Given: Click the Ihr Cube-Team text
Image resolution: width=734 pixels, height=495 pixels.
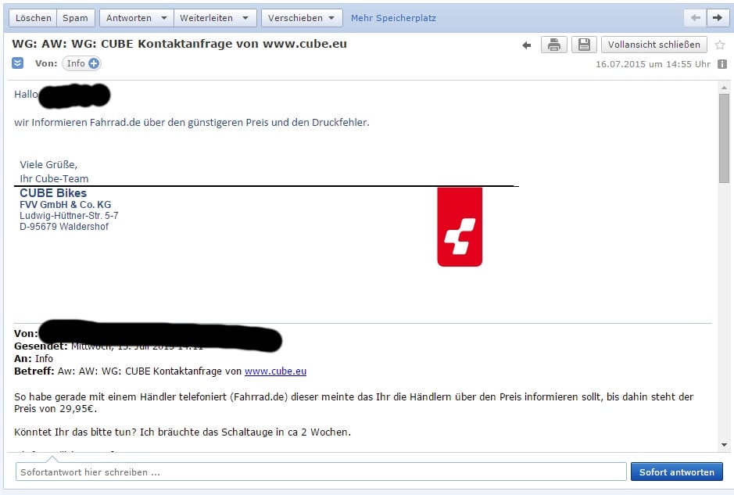Looking at the screenshot, I should pyautogui.click(x=54, y=178).
